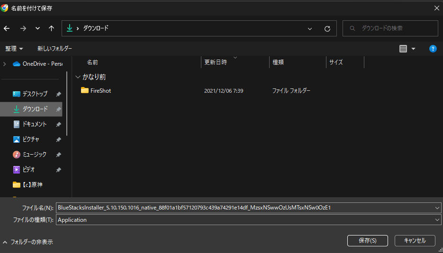
Task: Collapse folders with フォルダーの非表示
Action: (x=27, y=242)
